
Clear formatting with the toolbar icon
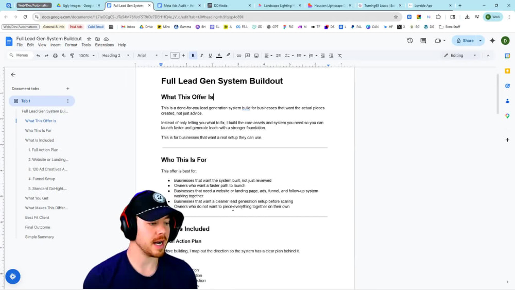tap(340, 56)
